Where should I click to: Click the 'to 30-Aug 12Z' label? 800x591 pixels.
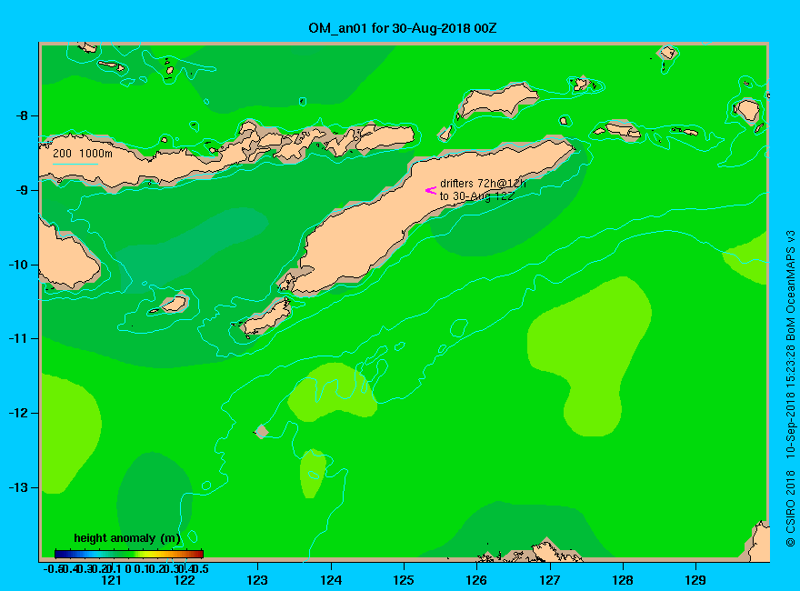pyautogui.click(x=476, y=196)
